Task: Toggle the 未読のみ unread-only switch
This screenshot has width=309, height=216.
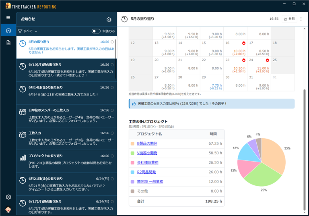Action: [x=96, y=31]
